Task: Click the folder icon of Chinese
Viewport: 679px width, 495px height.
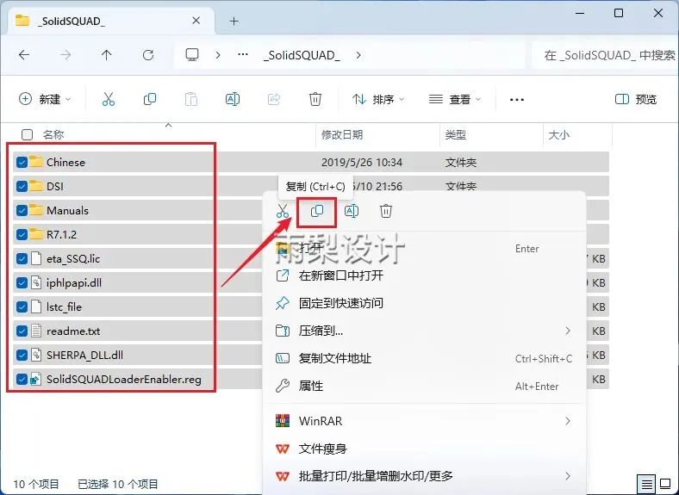Action: 36,162
